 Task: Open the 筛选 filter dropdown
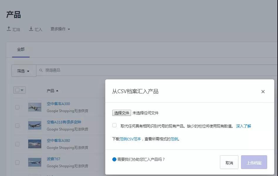[23, 70]
